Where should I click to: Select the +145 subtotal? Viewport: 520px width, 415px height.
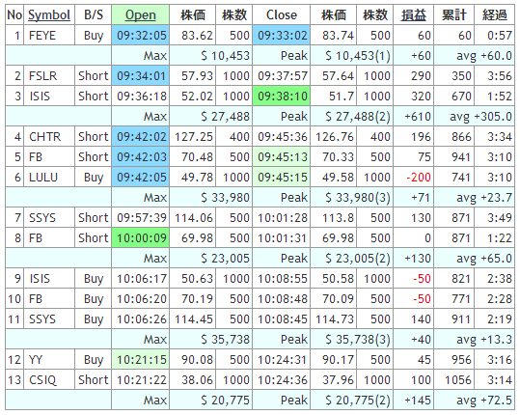pos(418,401)
